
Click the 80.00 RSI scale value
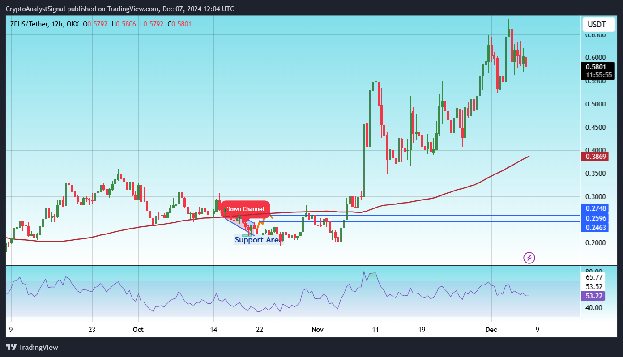[595, 271]
